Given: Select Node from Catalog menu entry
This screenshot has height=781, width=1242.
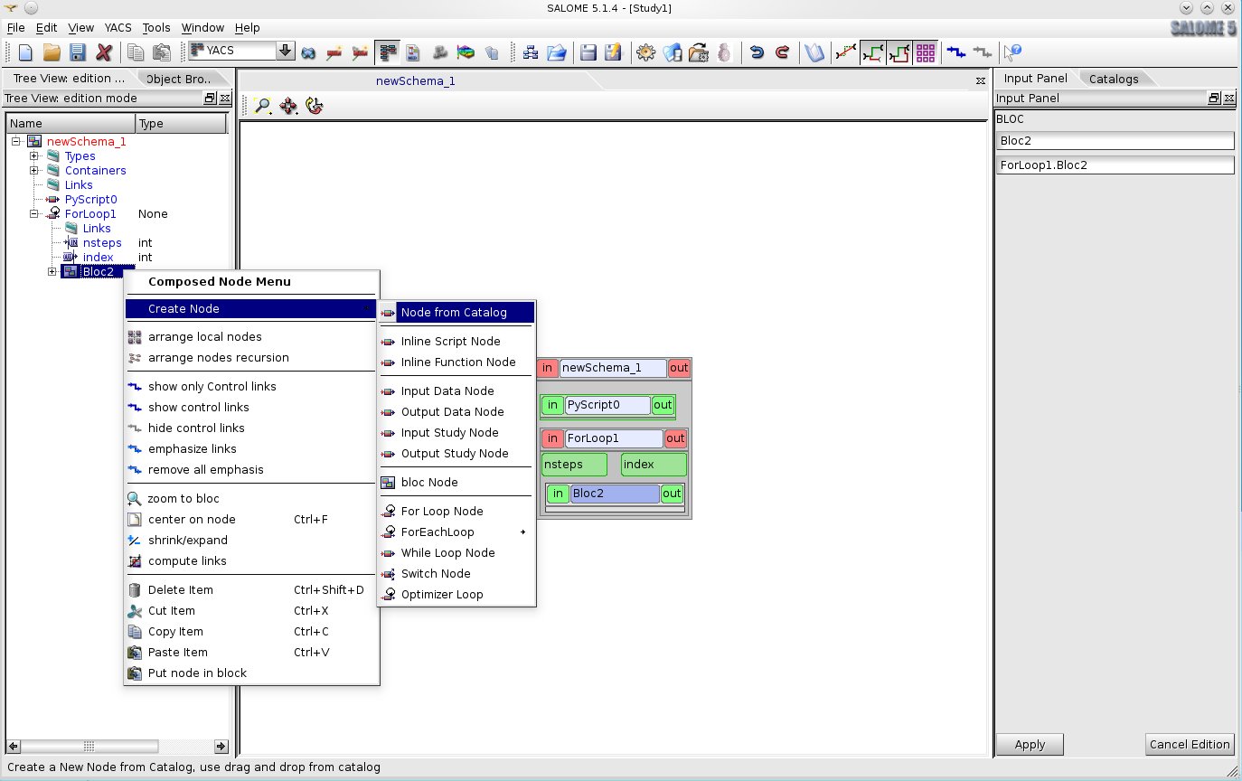Looking at the screenshot, I should pyautogui.click(x=456, y=312).
